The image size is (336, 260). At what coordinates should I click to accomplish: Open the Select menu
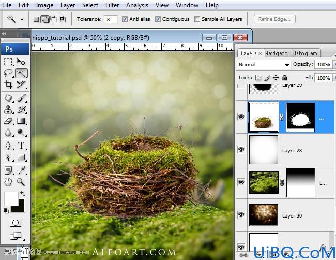[x=90, y=5]
